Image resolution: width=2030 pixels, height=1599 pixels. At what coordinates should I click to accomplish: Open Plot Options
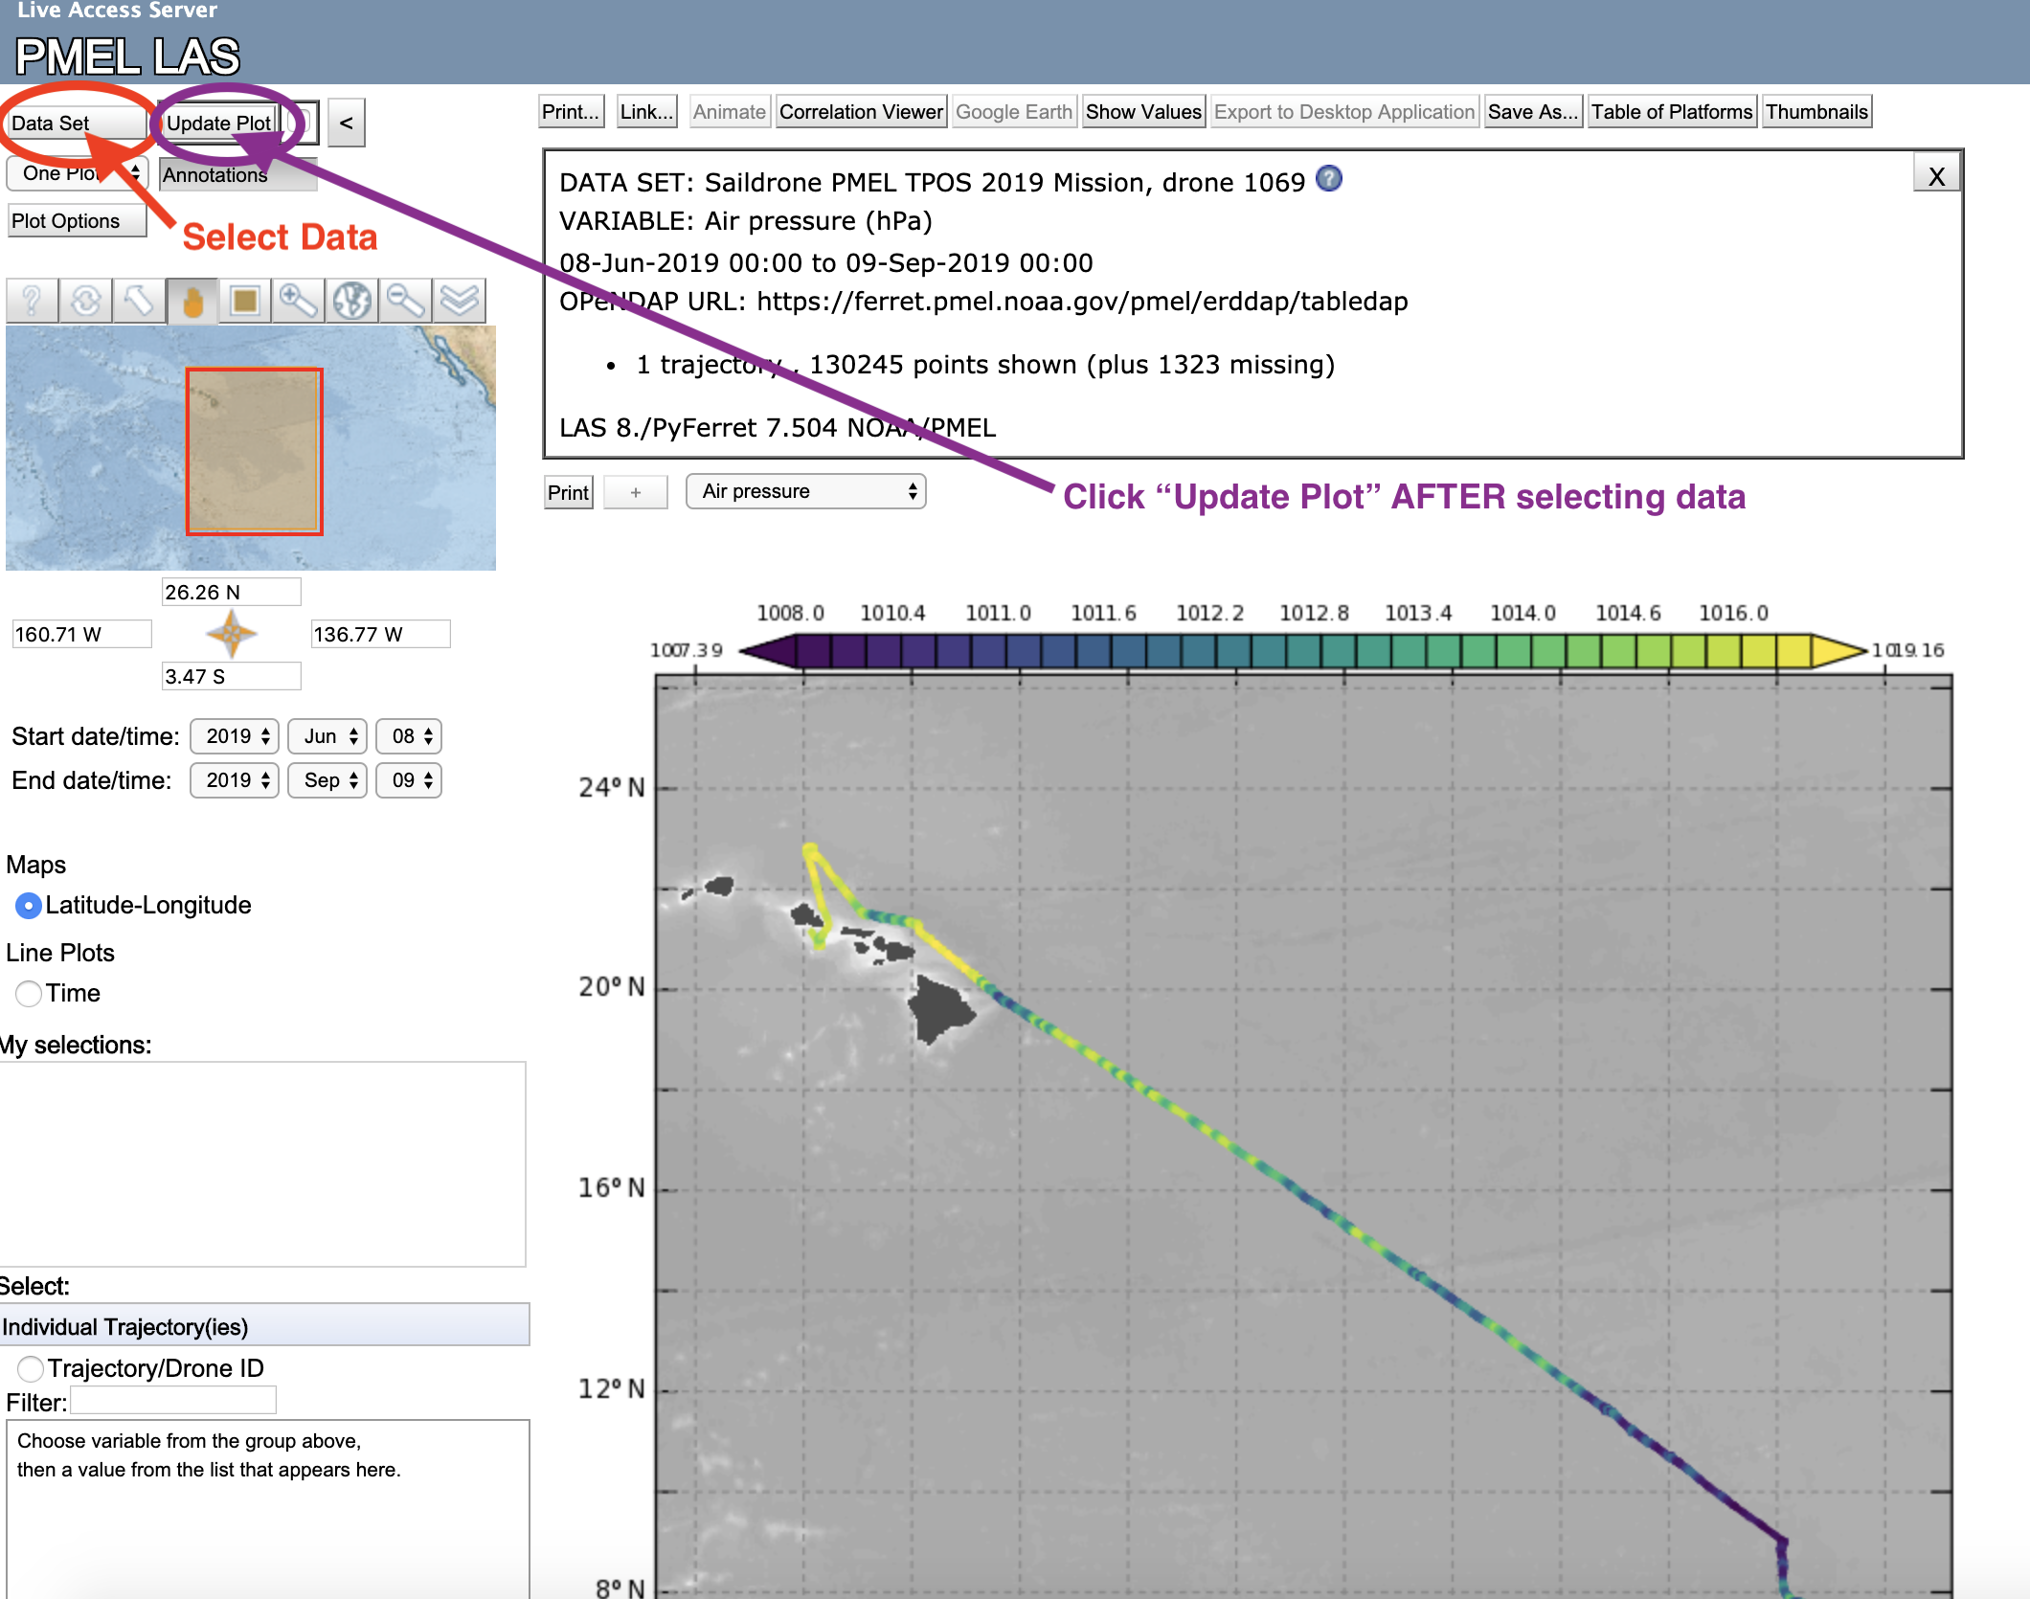tap(77, 221)
